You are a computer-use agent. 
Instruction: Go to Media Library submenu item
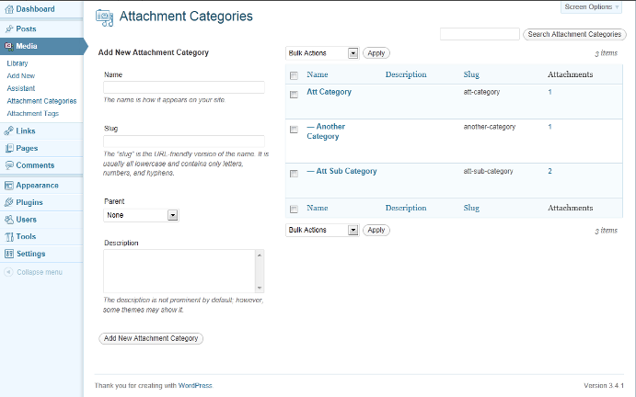[x=17, y=63]
